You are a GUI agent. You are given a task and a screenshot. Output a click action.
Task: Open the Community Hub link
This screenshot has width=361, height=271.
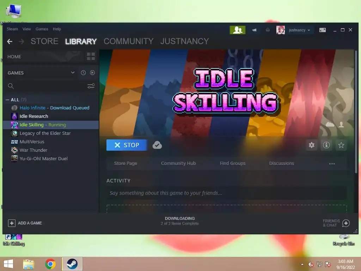pos(178,163)
